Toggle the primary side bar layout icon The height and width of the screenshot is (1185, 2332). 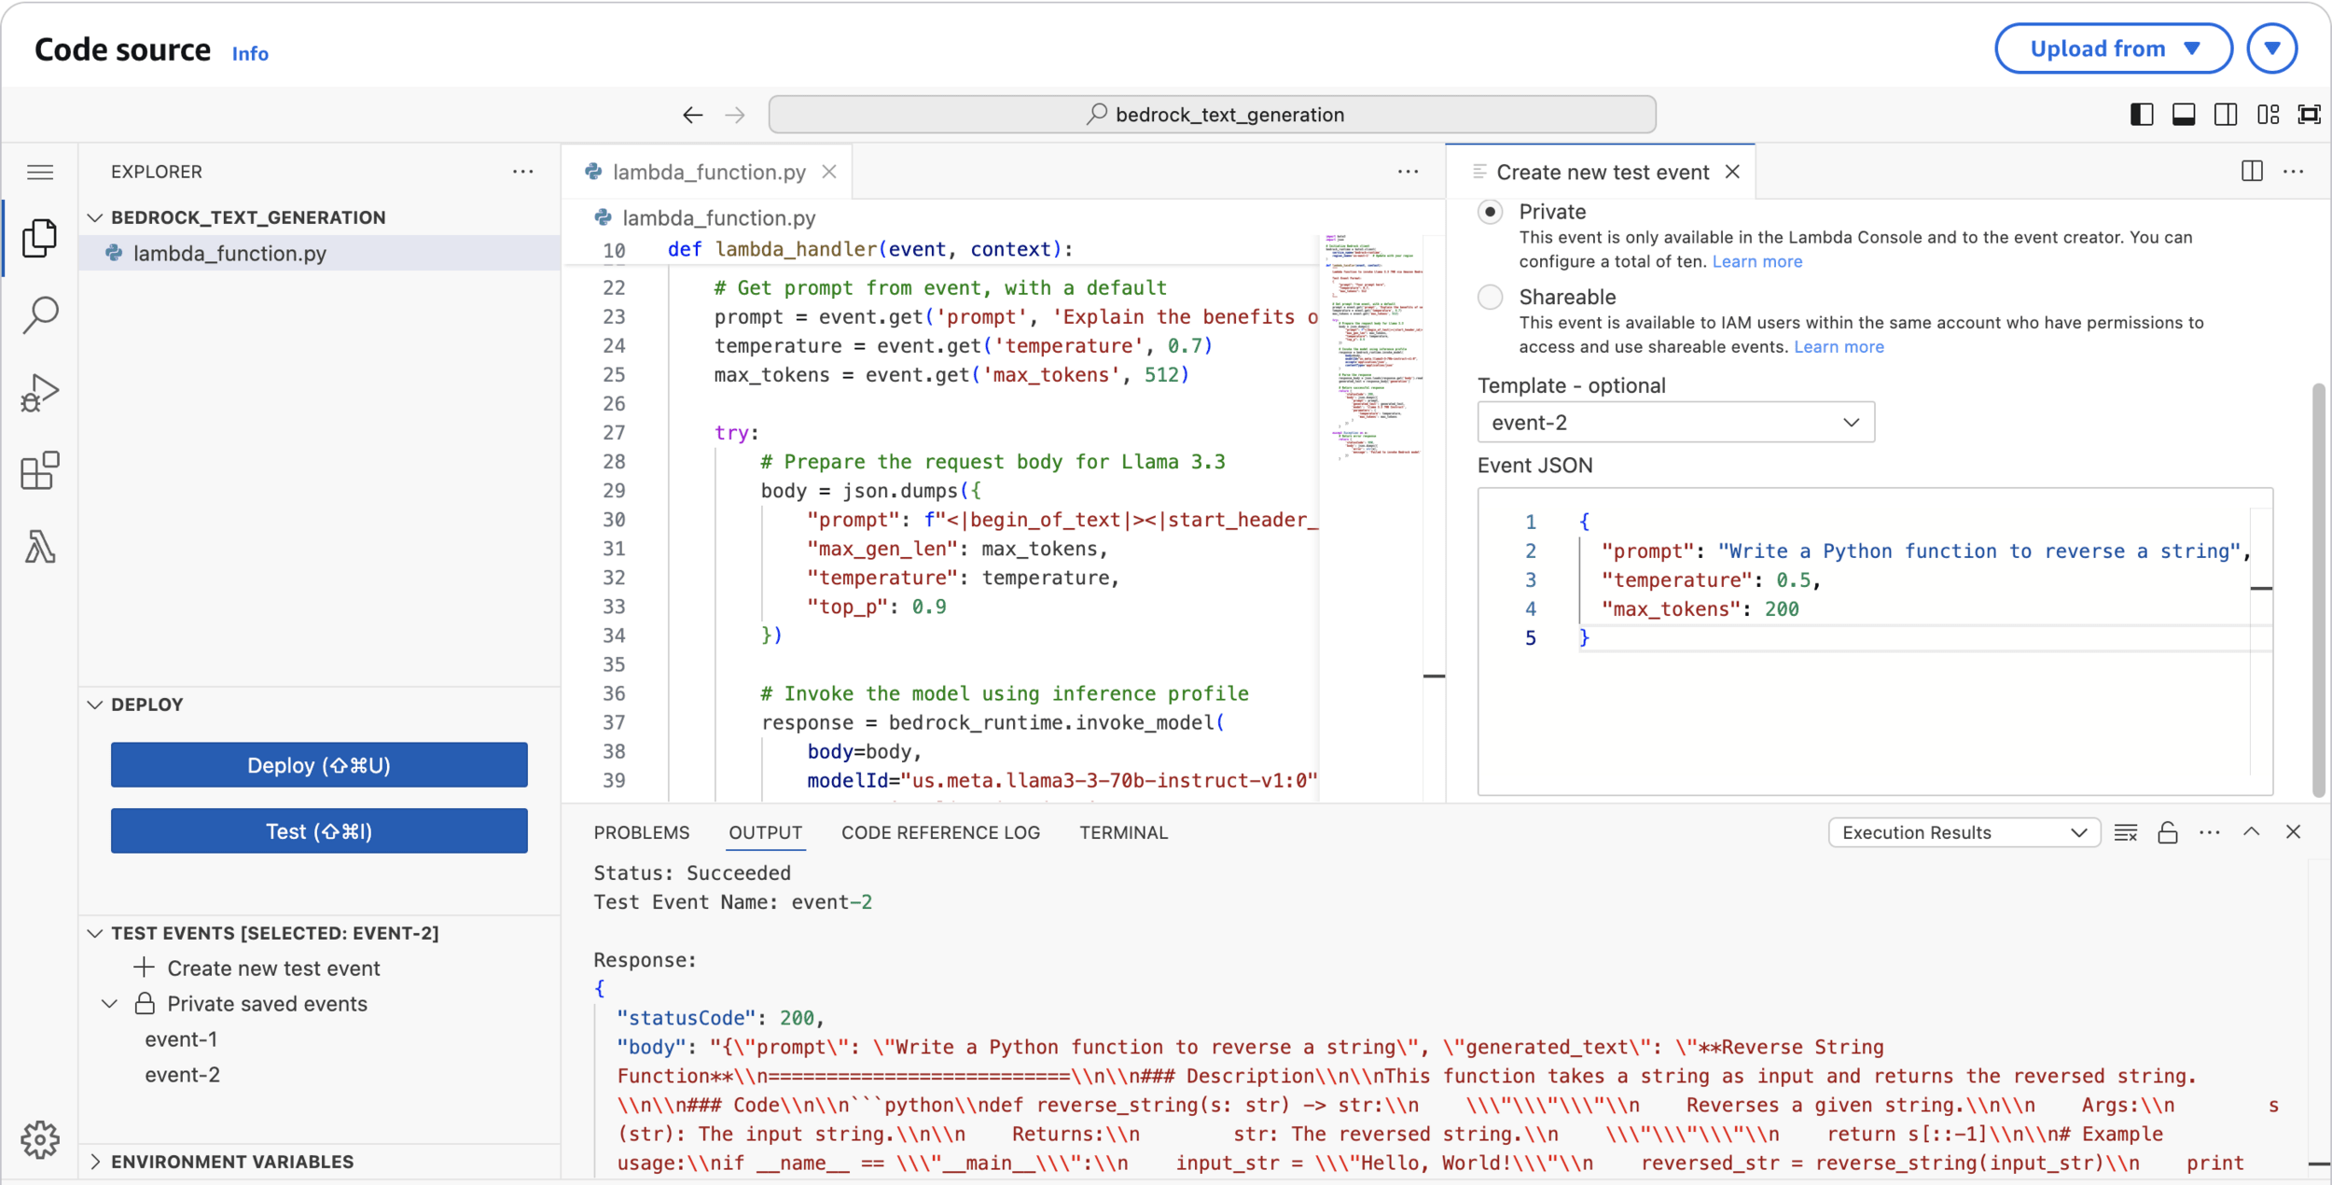[x=2142, y=115]
